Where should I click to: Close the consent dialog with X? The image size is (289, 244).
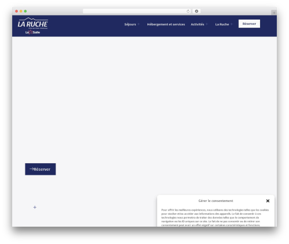(x=268, y=201)
